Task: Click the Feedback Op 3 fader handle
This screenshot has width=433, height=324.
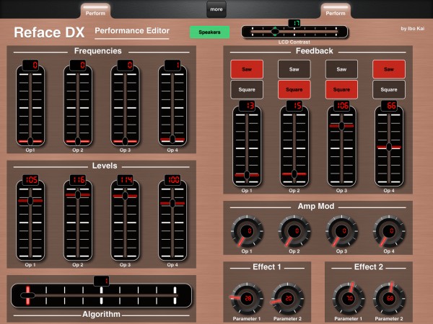Action: click(x=341, y=126)
